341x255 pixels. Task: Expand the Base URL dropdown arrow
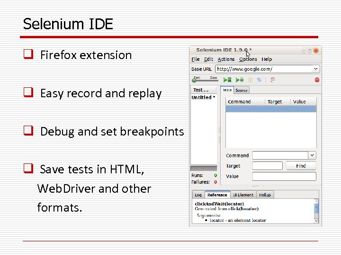click(315, 69)
